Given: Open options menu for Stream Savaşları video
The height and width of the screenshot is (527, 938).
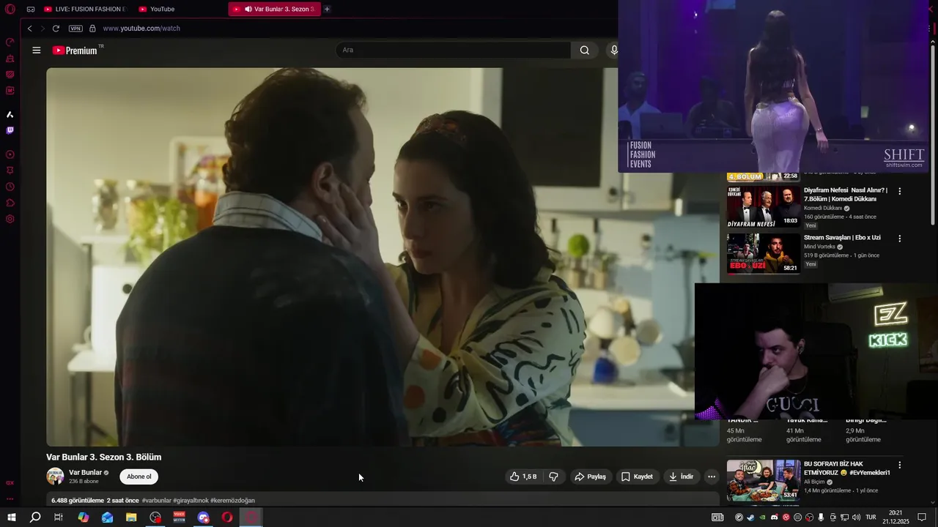Looking at the screenshot, I should click(x=900, y=239).
